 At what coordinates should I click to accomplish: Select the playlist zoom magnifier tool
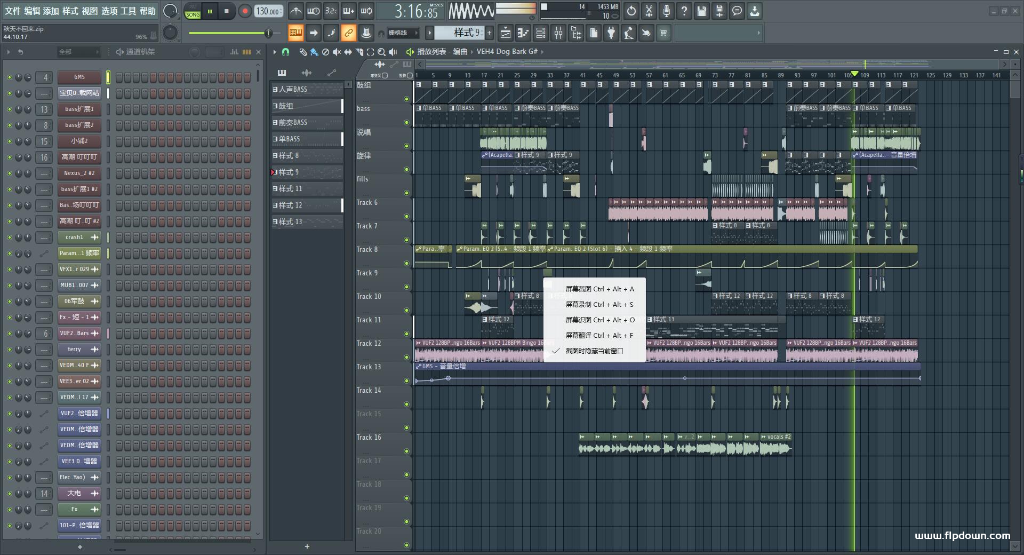click(x=382, y=52)
